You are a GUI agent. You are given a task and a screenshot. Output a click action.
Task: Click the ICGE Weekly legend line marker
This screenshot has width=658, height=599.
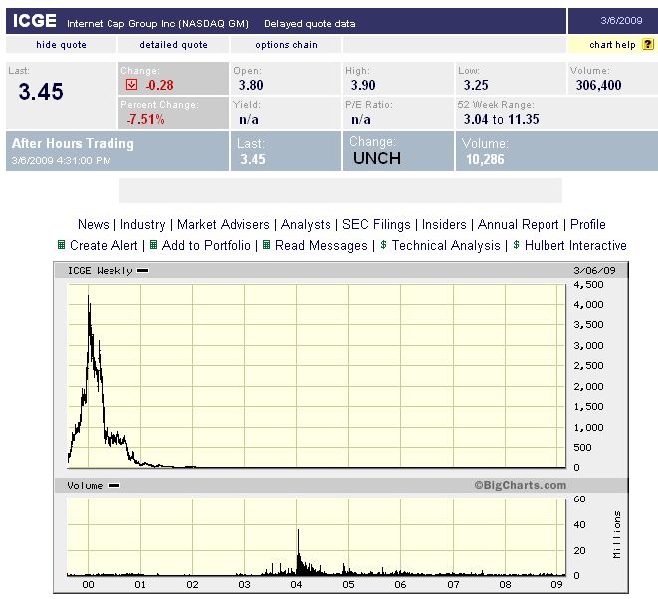(x=143, y=270)
